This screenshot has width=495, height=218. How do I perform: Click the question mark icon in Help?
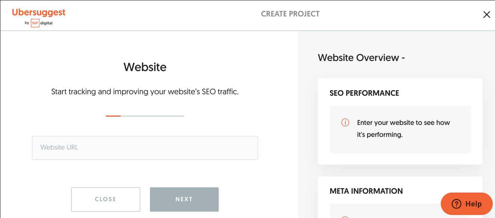pos(456,204)
